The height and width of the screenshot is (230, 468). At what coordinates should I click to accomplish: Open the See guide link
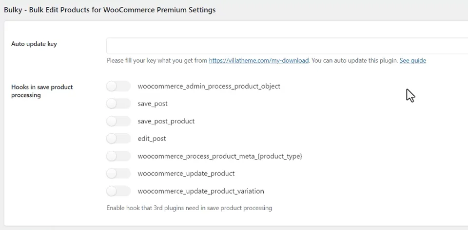(413, 60)
